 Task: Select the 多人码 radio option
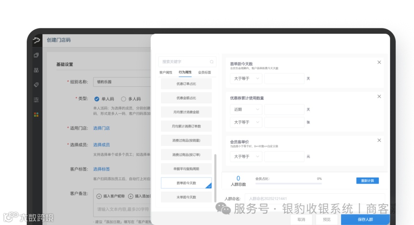click(123, 99)
